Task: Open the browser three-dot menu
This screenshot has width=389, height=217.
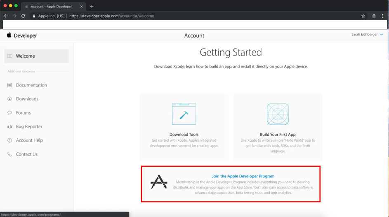Action: point(382,16)
